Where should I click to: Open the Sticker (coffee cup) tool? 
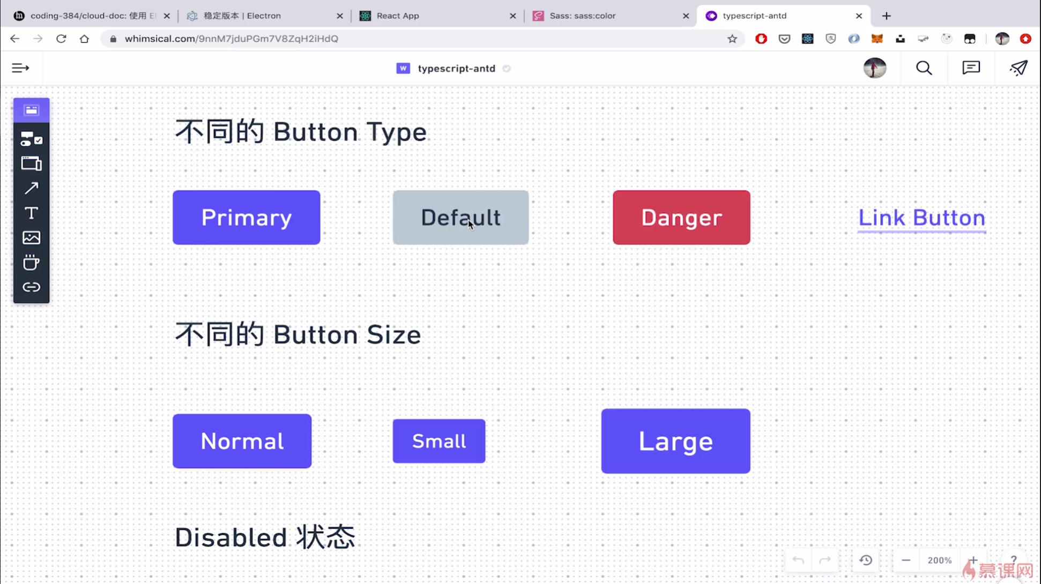(x=31, y=262)
